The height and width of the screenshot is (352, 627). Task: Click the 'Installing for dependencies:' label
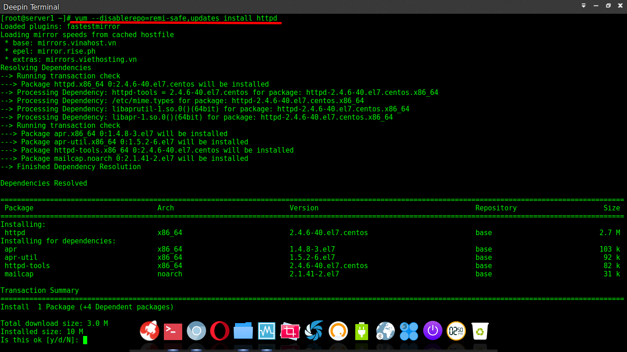58,241
